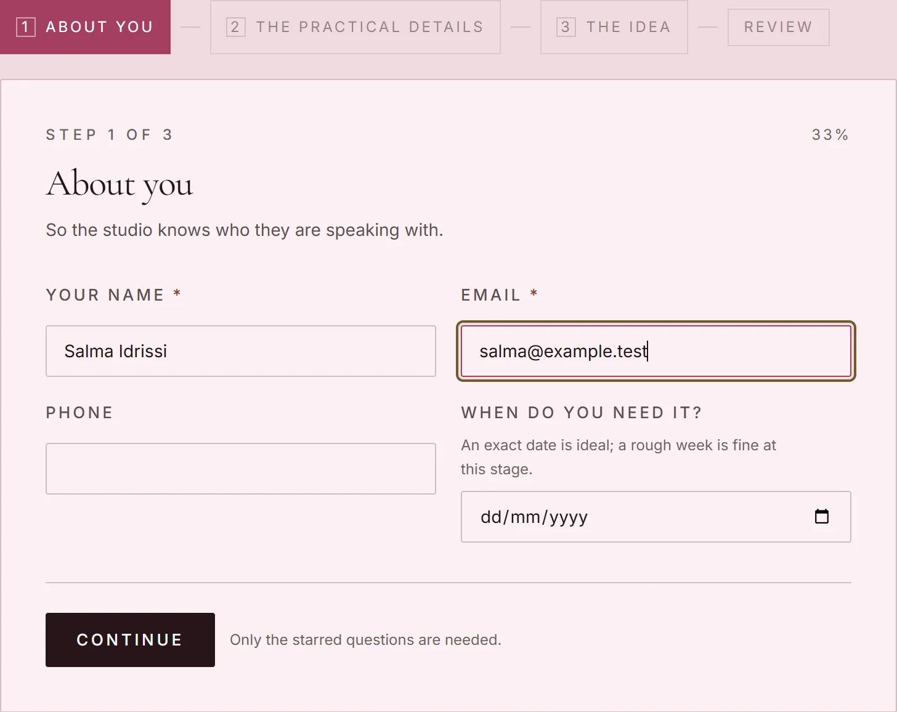Click the 'Step 1 of 3' label
The image size is (897, 712).
point(109,135)
